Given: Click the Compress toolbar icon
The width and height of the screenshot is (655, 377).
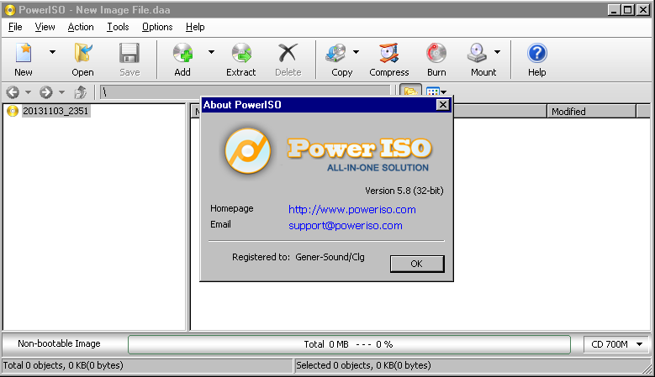Looking at the screenshot, I should point(389,53).
